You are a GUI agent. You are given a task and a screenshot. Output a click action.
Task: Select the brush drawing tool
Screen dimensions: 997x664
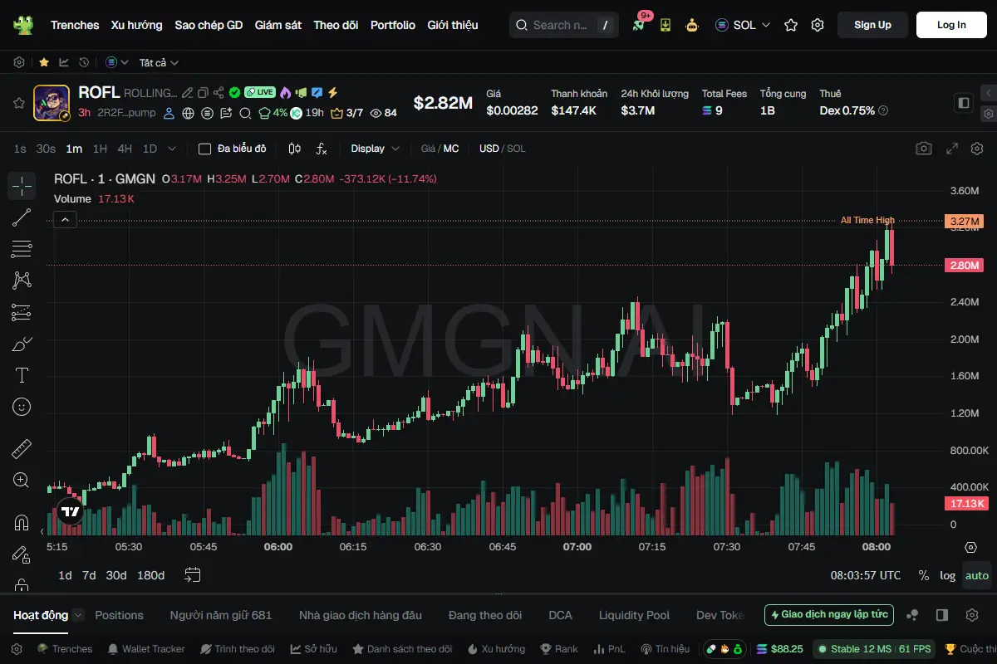coord(22,344)
